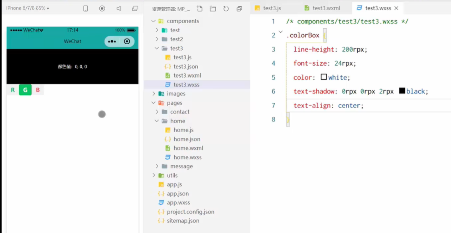Expand the test folder chevron
451x233 pixels.
[x=157, y=30]
